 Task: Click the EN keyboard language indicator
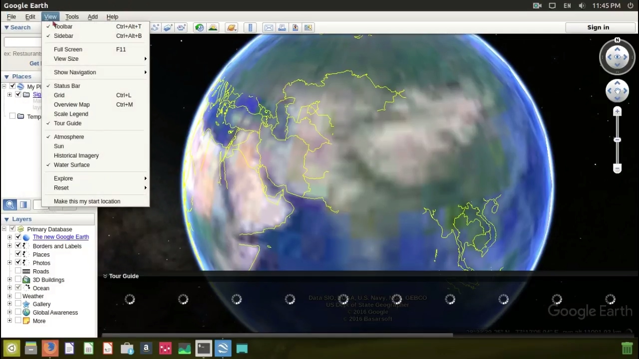[567, 6]
